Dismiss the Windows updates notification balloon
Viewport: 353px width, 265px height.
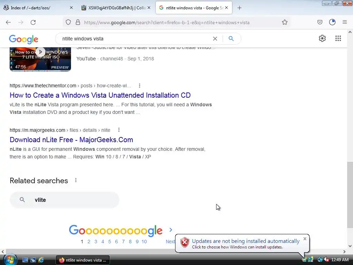(x=305, y=239)
